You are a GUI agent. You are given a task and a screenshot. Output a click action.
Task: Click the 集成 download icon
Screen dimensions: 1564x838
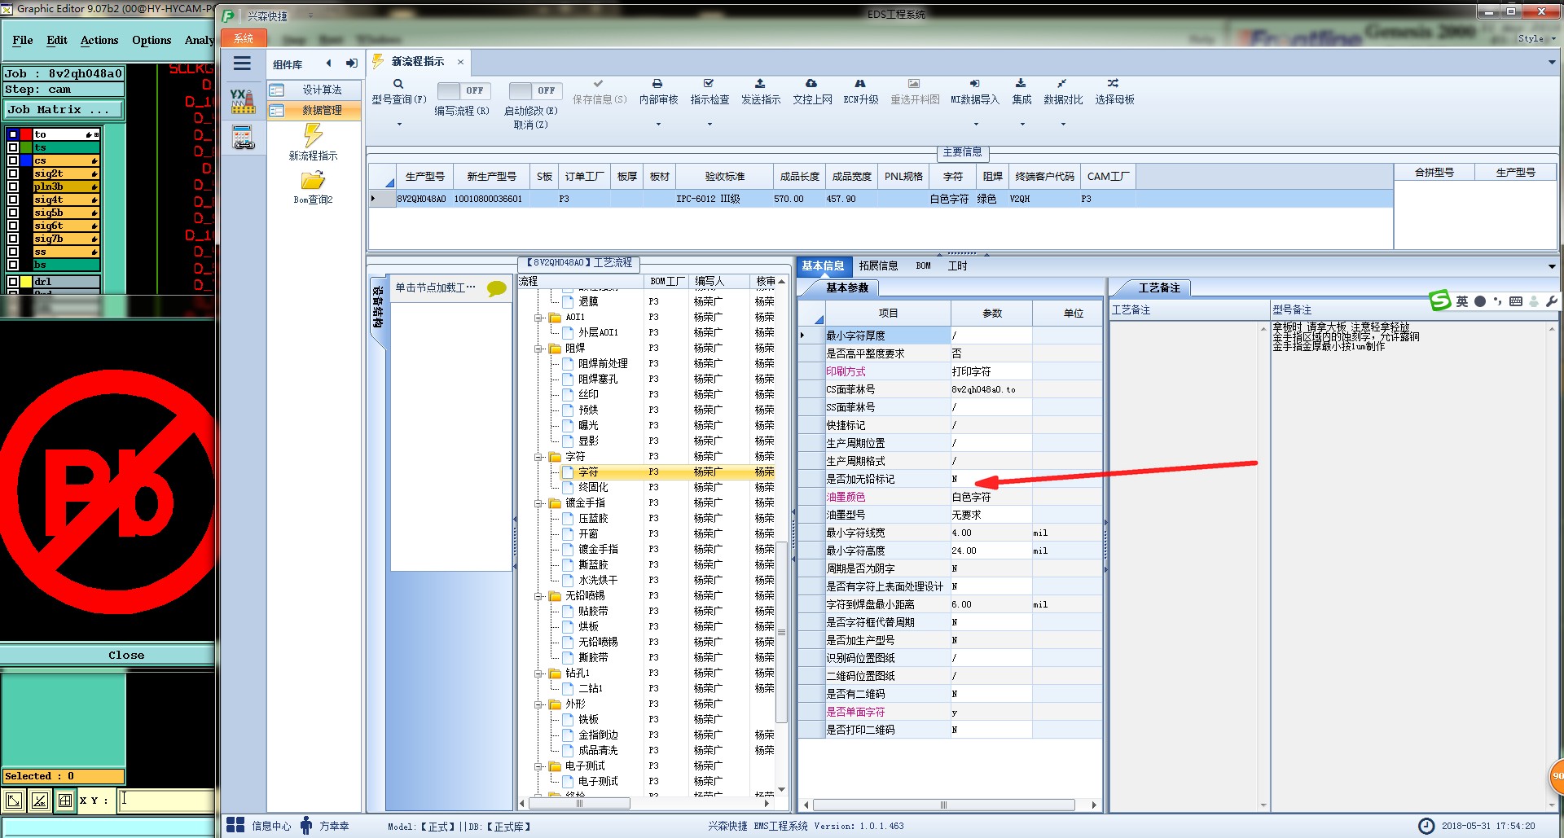coord(1021,84)
